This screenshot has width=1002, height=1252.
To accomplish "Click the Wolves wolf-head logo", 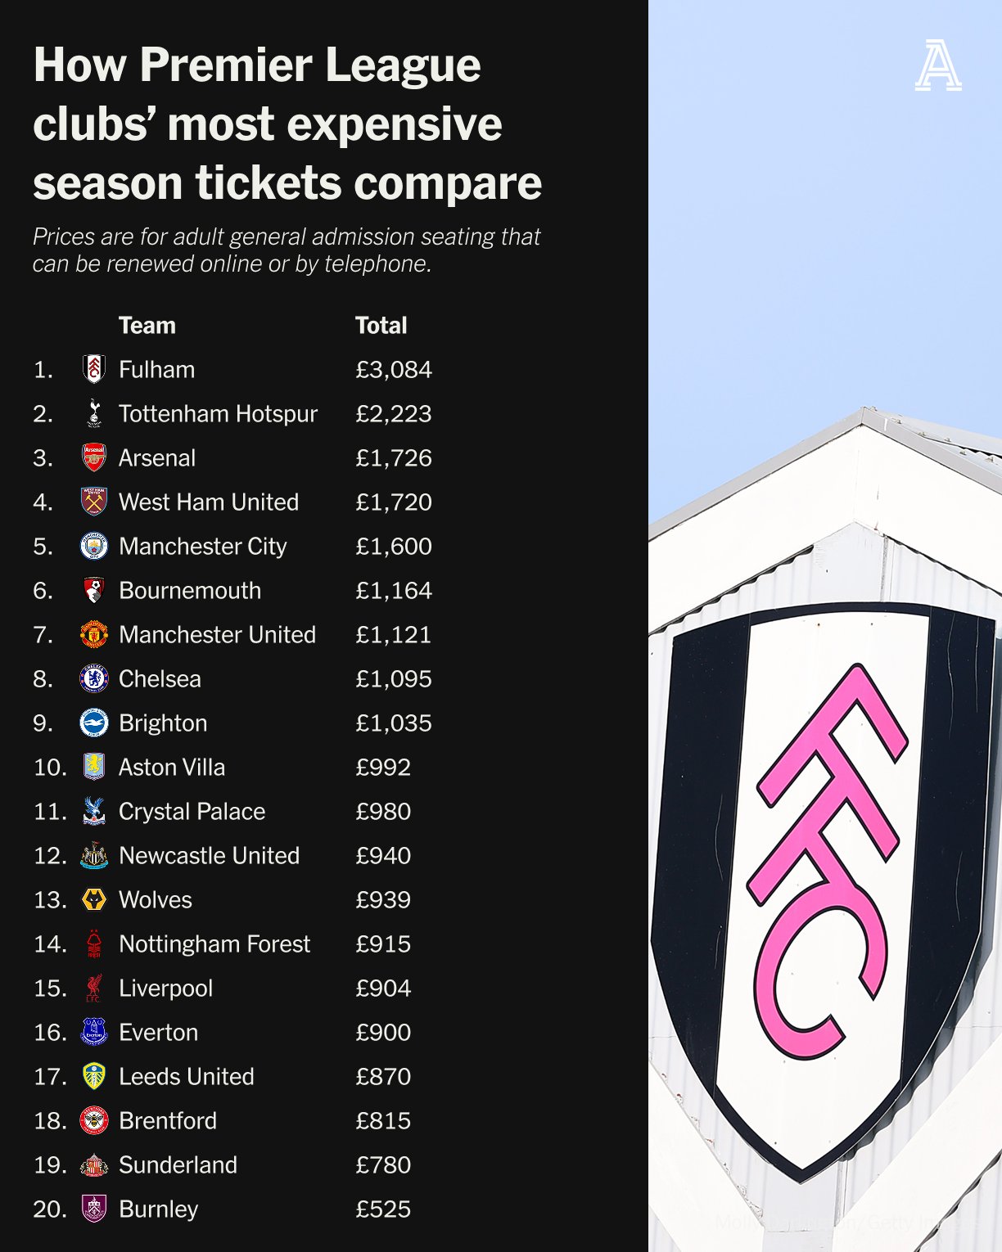I will pos(94,899).
